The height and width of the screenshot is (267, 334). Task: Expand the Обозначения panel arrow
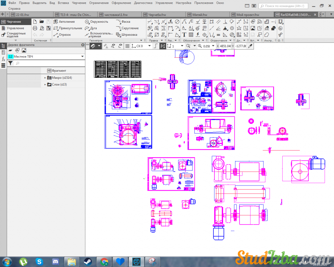(203, 40)
